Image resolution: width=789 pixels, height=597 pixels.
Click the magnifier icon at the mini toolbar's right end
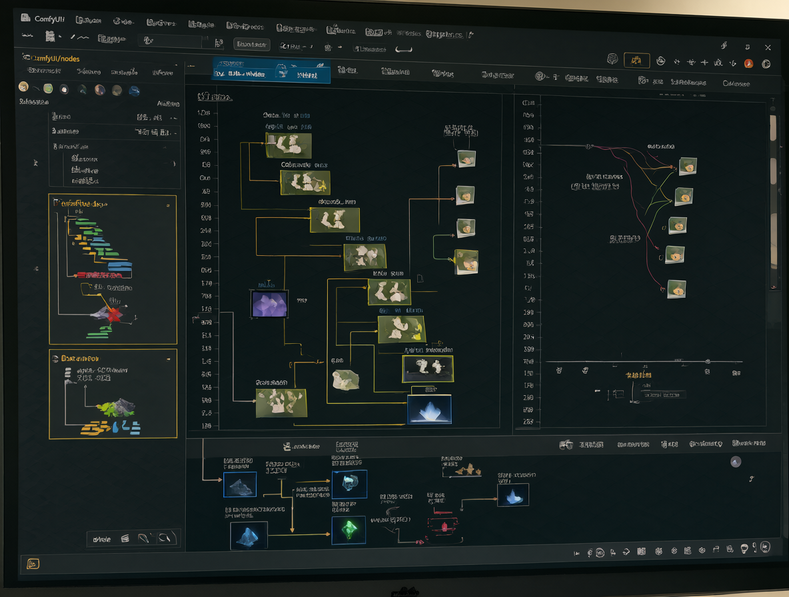[x=164, y=538]
